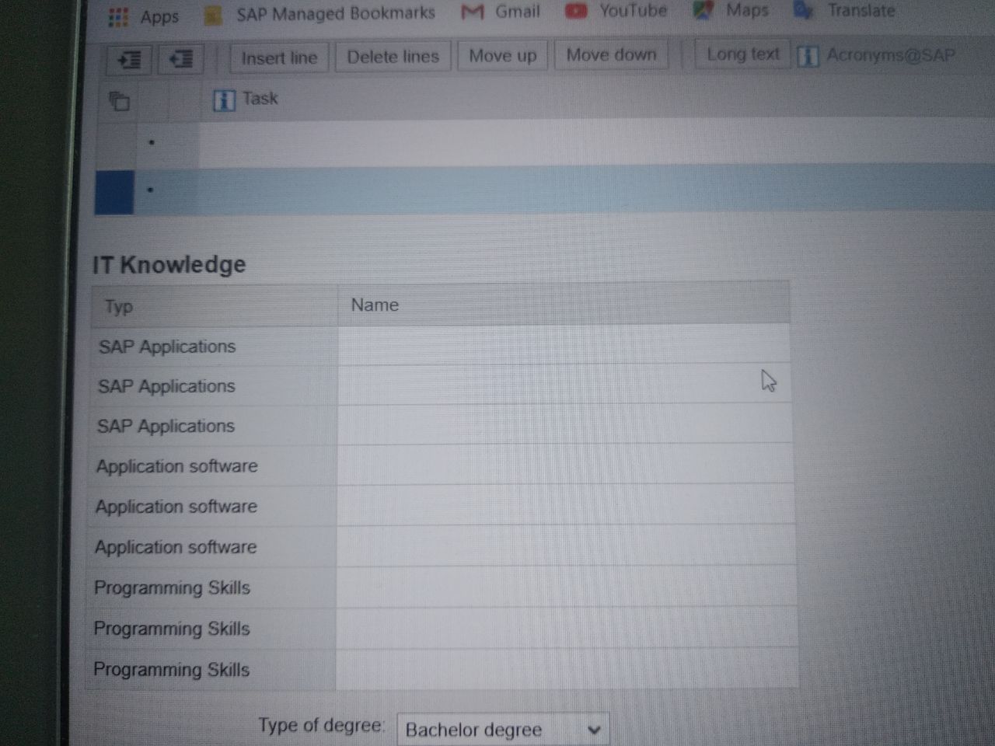Click Name field of third Application software row
Viewport: 995px width, 746px height.
coord(566,546)
